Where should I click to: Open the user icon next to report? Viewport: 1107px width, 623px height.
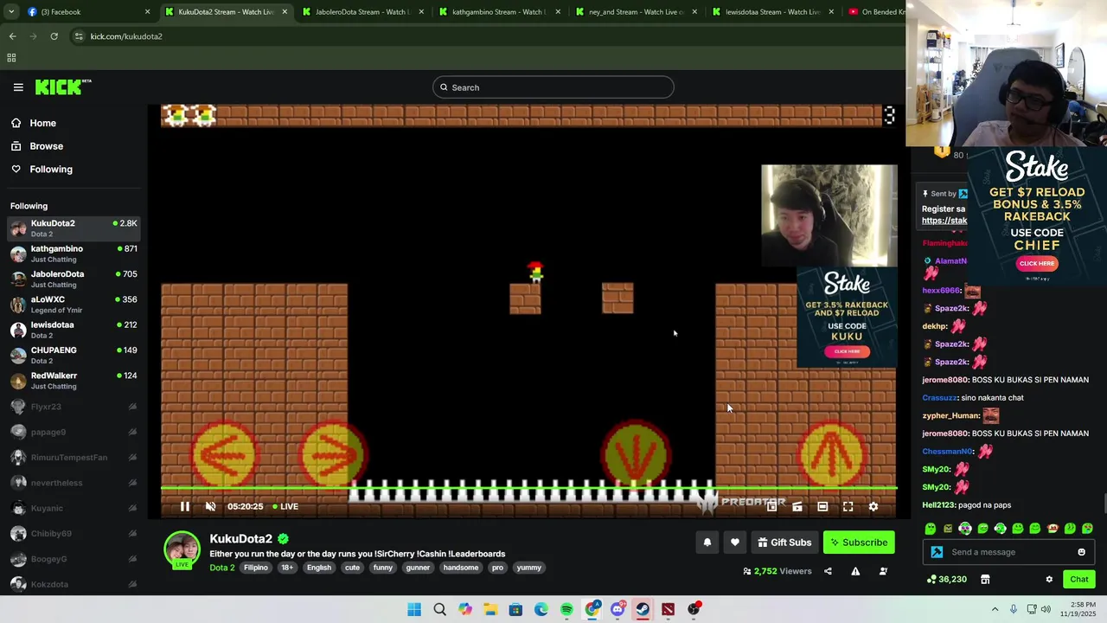883,571
